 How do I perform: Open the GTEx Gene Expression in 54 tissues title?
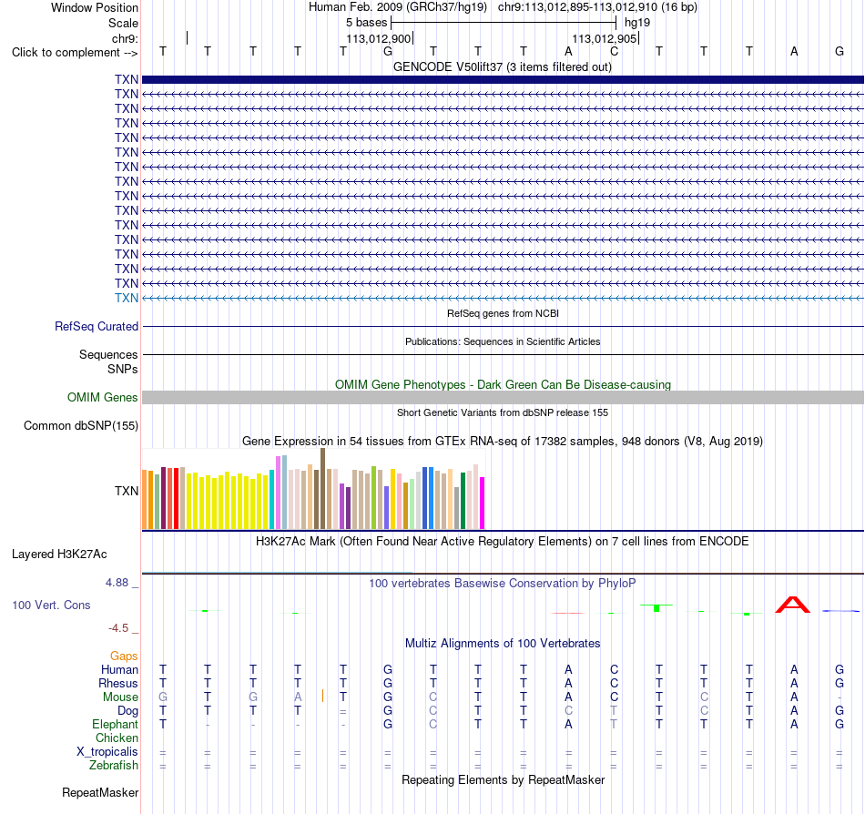tap(503, 442)
